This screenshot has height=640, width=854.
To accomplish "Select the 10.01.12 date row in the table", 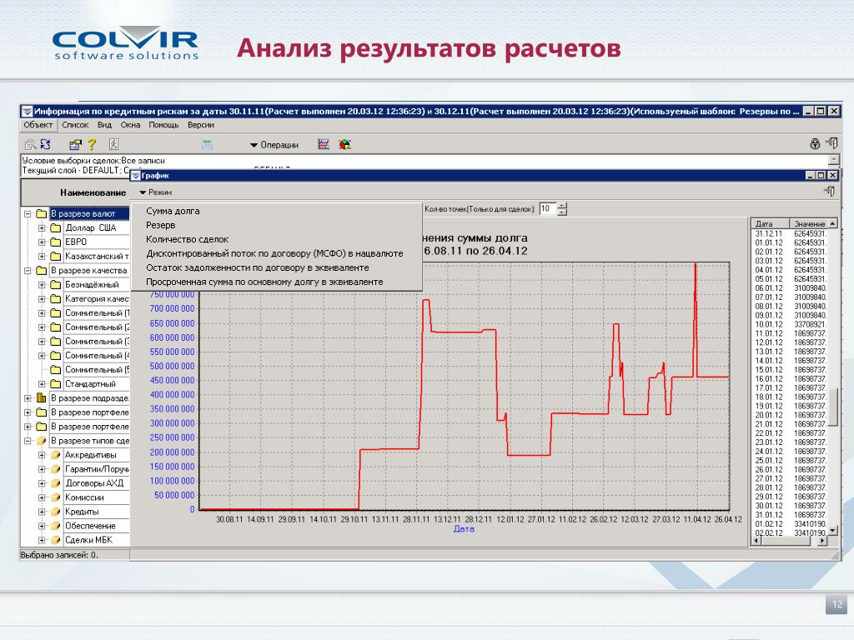I will (791, 324).
